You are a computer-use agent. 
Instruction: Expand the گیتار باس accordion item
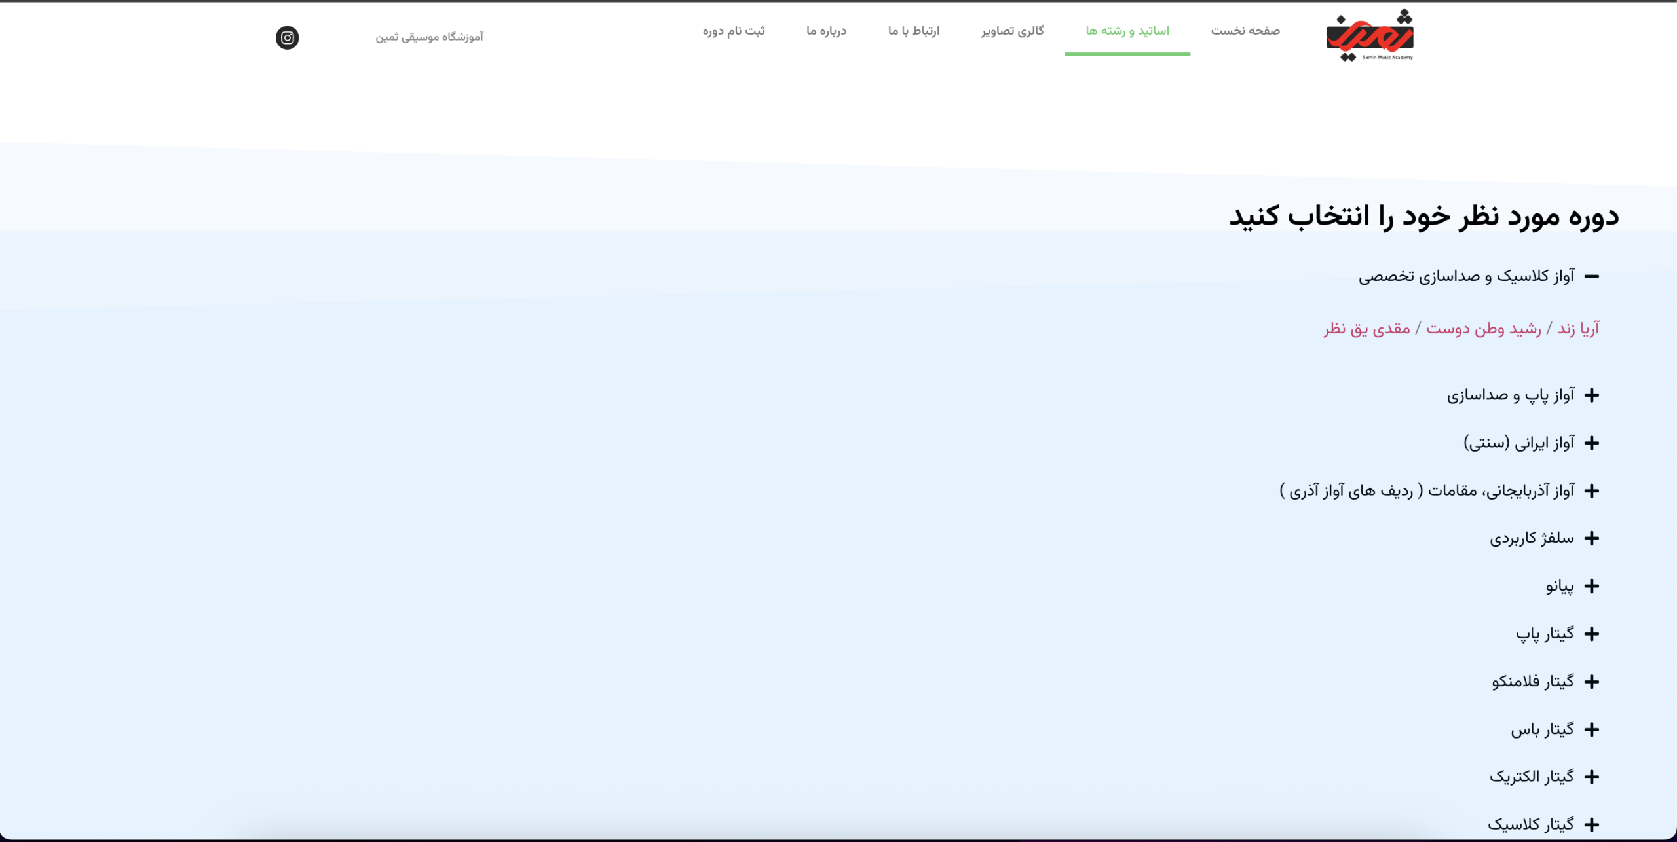click(1542, 729)
